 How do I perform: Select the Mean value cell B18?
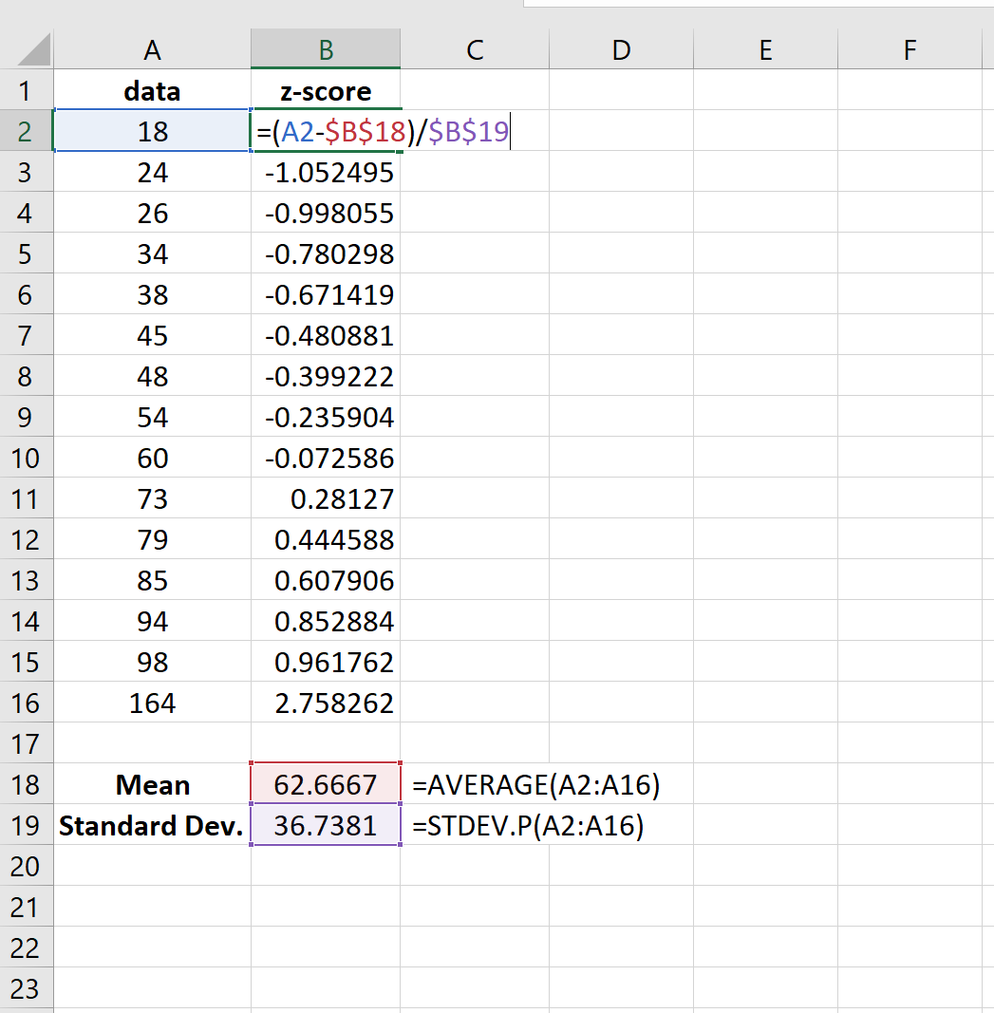[x=326, y=785]
